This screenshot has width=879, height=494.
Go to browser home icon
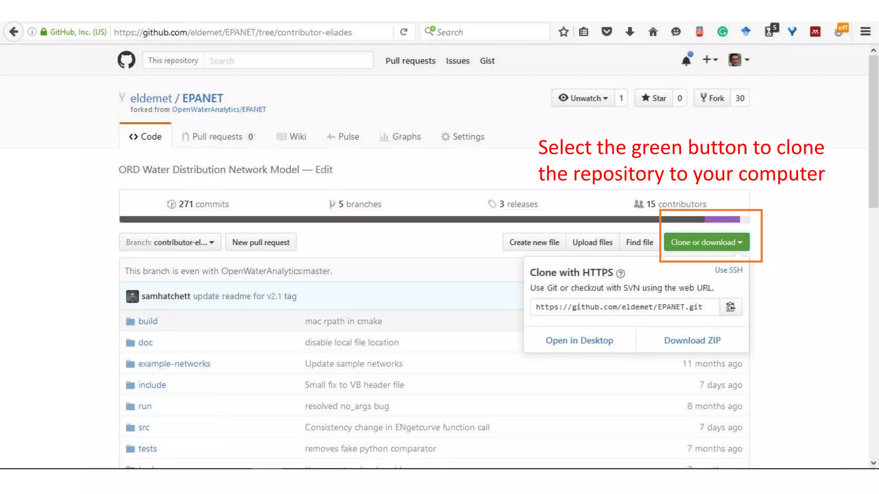pyautogui.click(x=653, y=32)
